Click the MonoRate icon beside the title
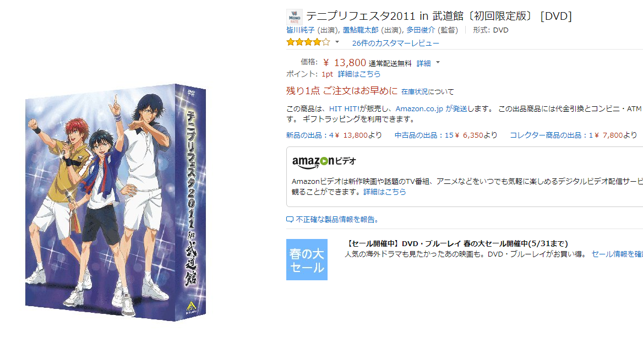Viewport: 643px width, 348px height. 294,17
